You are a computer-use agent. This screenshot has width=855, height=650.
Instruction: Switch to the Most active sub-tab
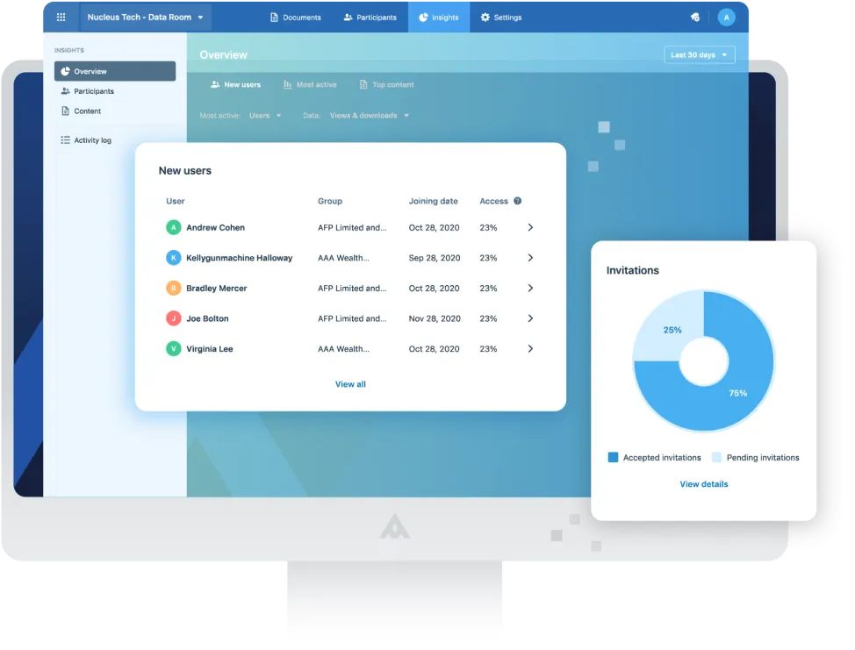click(x=310, y=84)
